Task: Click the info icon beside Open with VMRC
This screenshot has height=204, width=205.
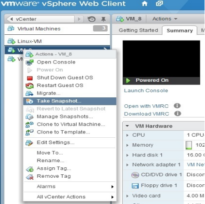Action: [x=177, y=106]
